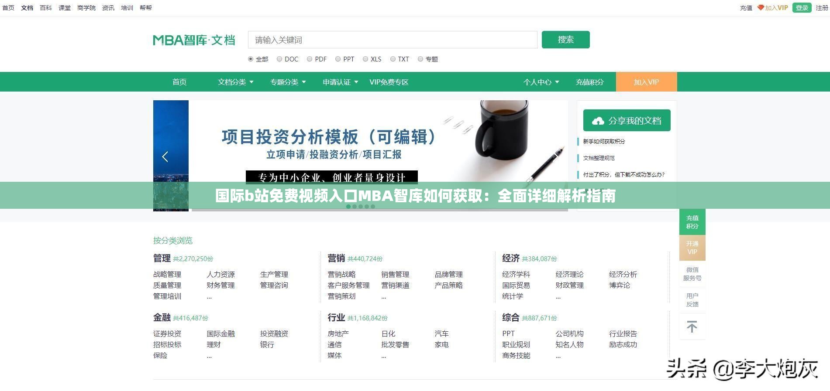
Task: Click the green 搜索 button
Action: (x=566, y=40)
